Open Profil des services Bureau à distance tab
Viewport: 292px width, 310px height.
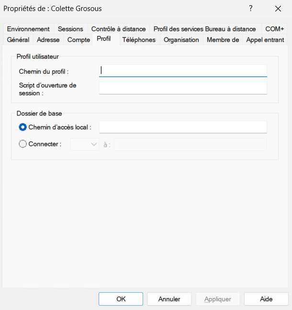(x=204, y=29)
